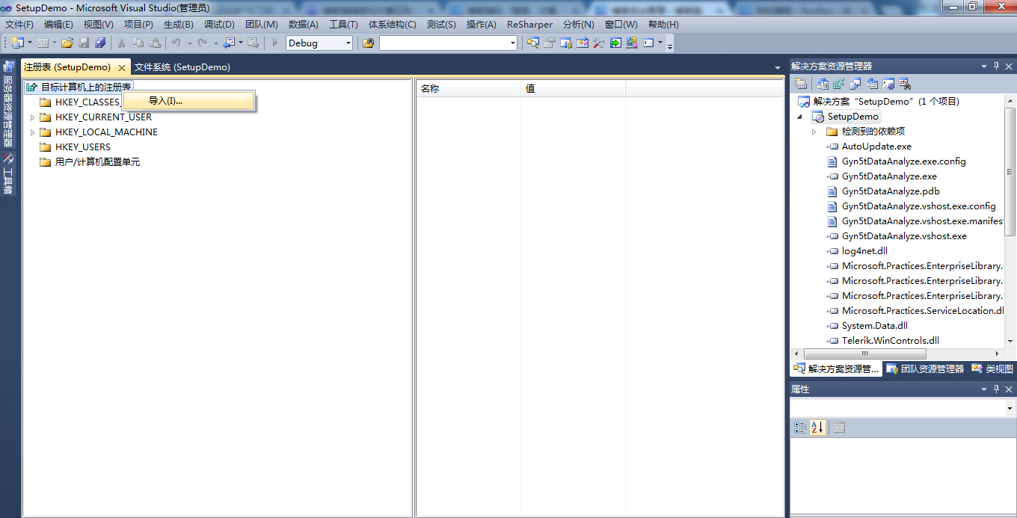This screenshot has width=1017, height=518.
Task: Switch to the 团队资源管理器 tab
Action: (925, 369)
